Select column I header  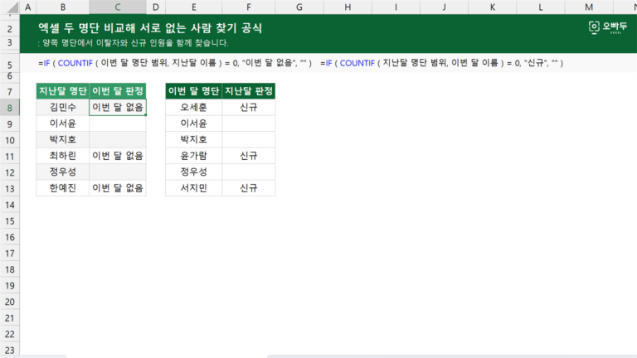[396, 7]
